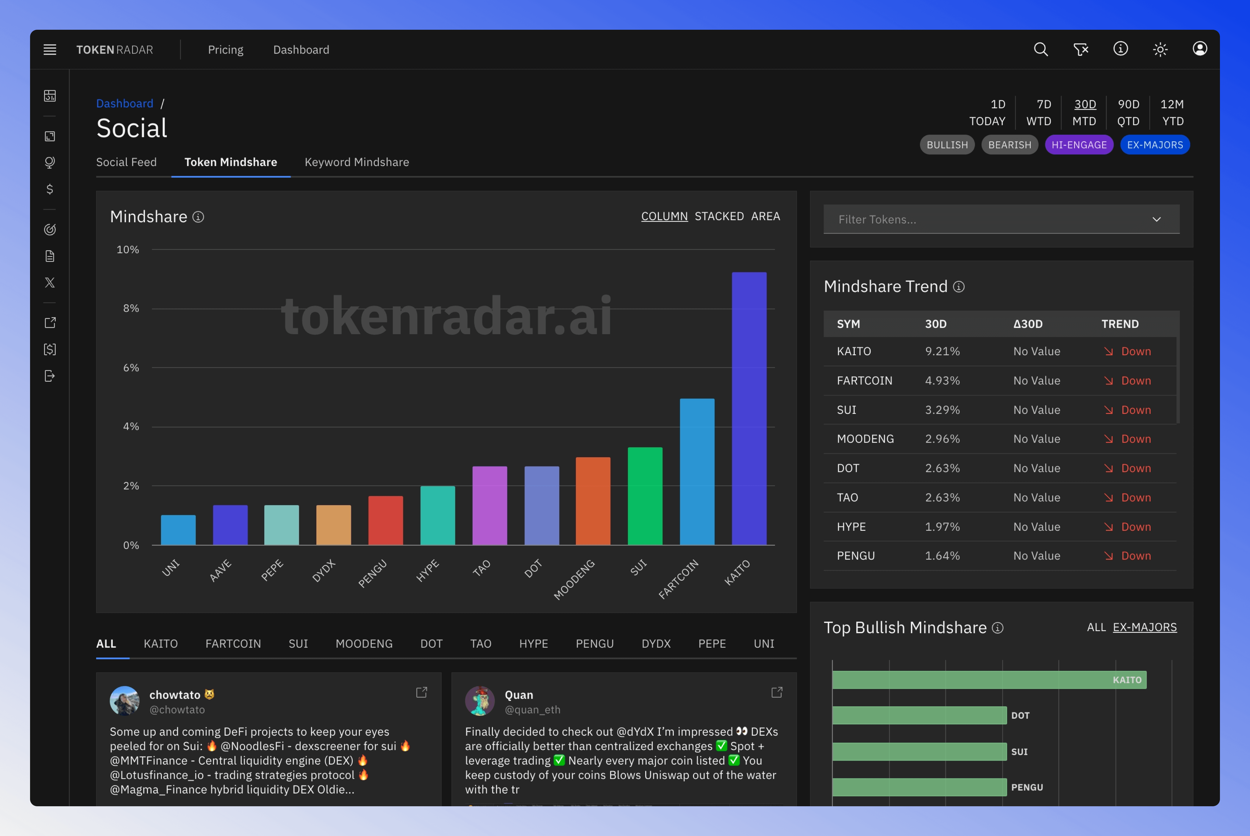The width and height of the screenshot is (1250, 836).
Task: Click the KAITO column bar in chart
Action: coord(749,408)
